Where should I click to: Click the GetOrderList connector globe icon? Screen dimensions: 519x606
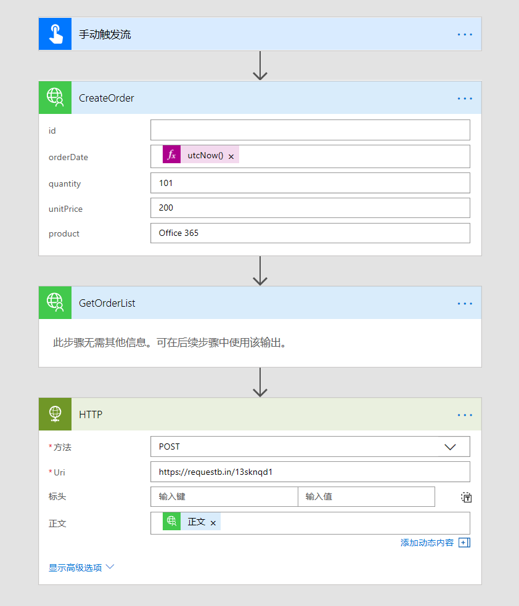(x=55, y=302)
